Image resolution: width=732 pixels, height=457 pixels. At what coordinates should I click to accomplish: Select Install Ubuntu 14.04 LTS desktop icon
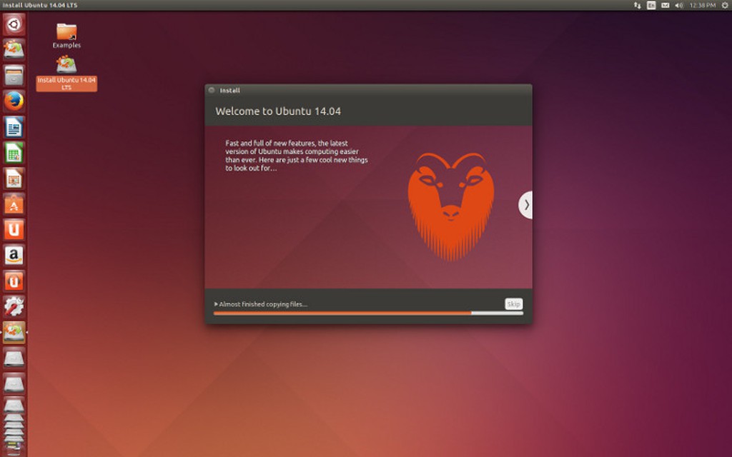66,74
